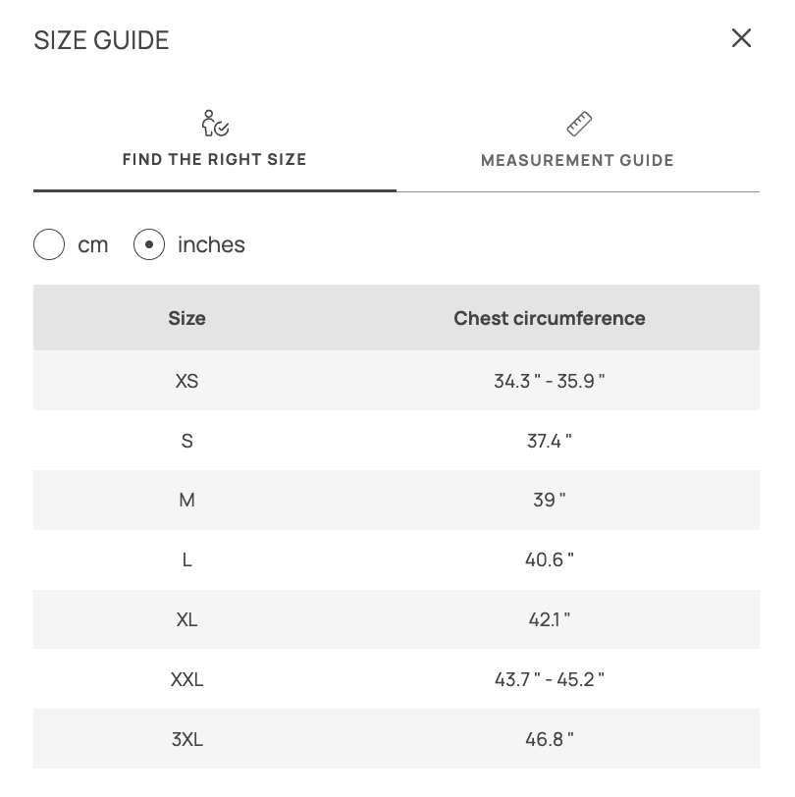
Task: Click the Size column header
Action: (186, 318)
